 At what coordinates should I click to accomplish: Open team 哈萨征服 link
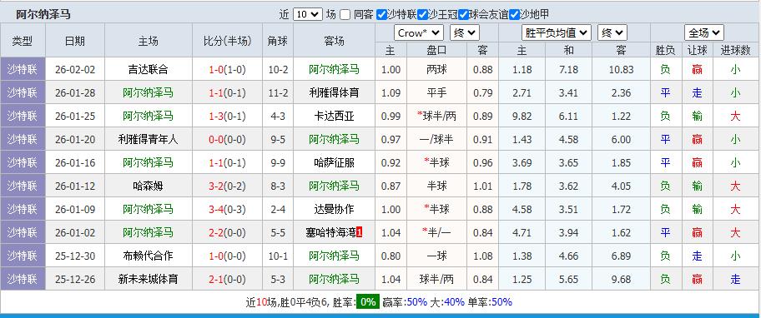pos(334,162)
